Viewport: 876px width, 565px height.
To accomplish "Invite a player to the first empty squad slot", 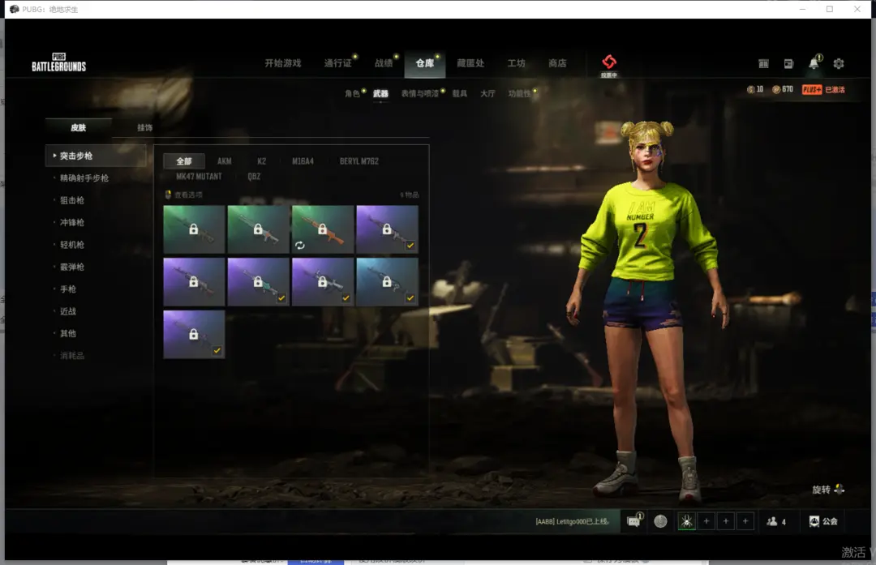I will (706, 521).
